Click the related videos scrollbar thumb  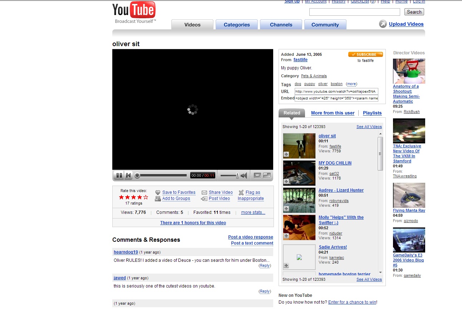coord(380,154)
